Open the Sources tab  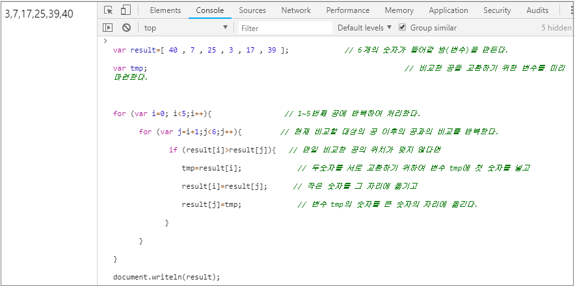[x=252, y=10]
